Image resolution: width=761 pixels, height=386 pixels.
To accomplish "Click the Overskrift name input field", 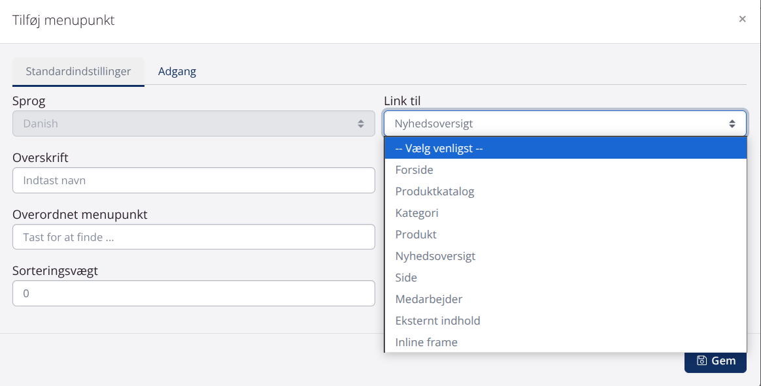I will pos(194,180).
